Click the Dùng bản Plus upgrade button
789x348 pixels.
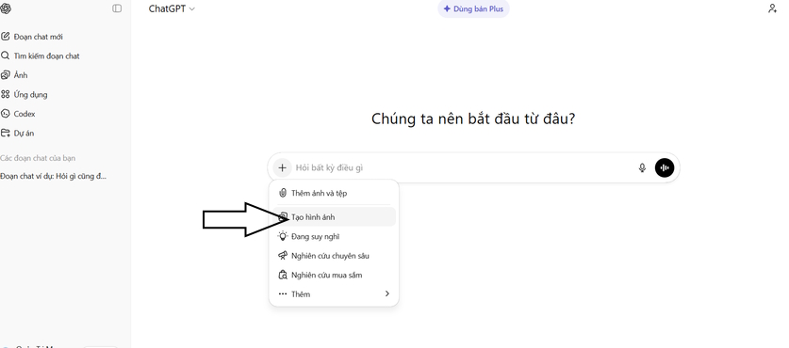click(x=473, y=8)
